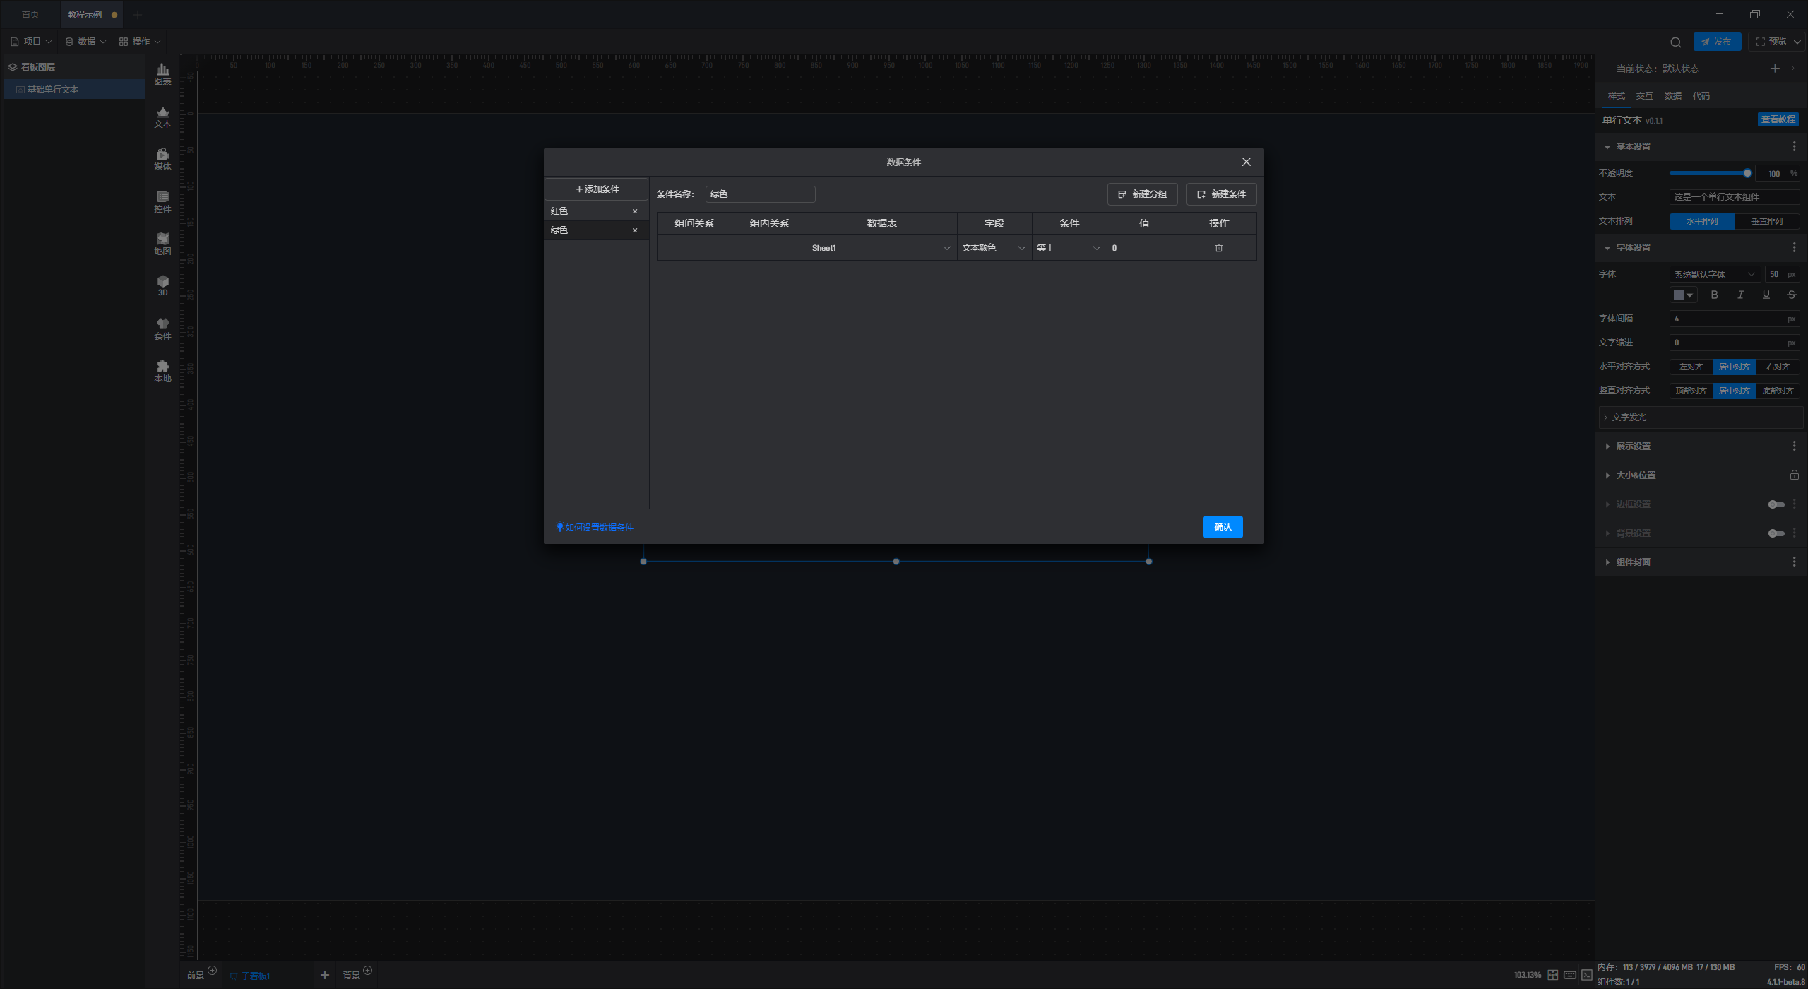
Task: Remove the 红色 condition with its x
Action: coord(634,211)
